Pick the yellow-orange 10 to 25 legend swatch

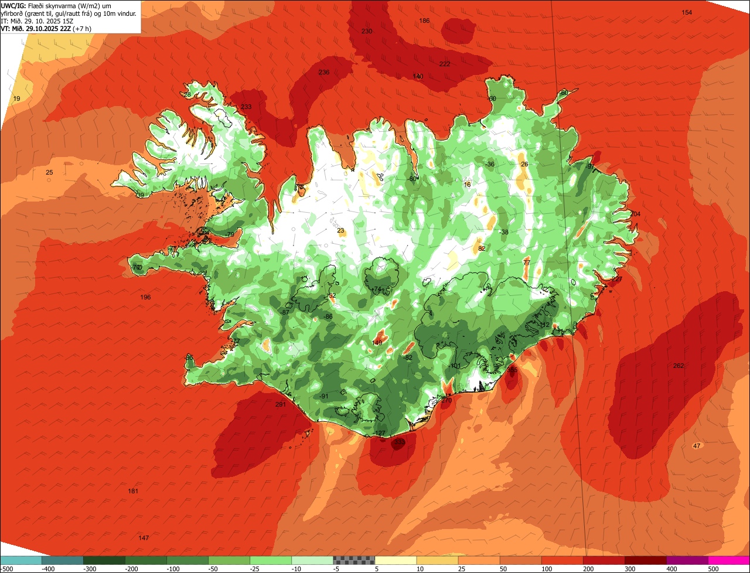[x=438, y=560]
